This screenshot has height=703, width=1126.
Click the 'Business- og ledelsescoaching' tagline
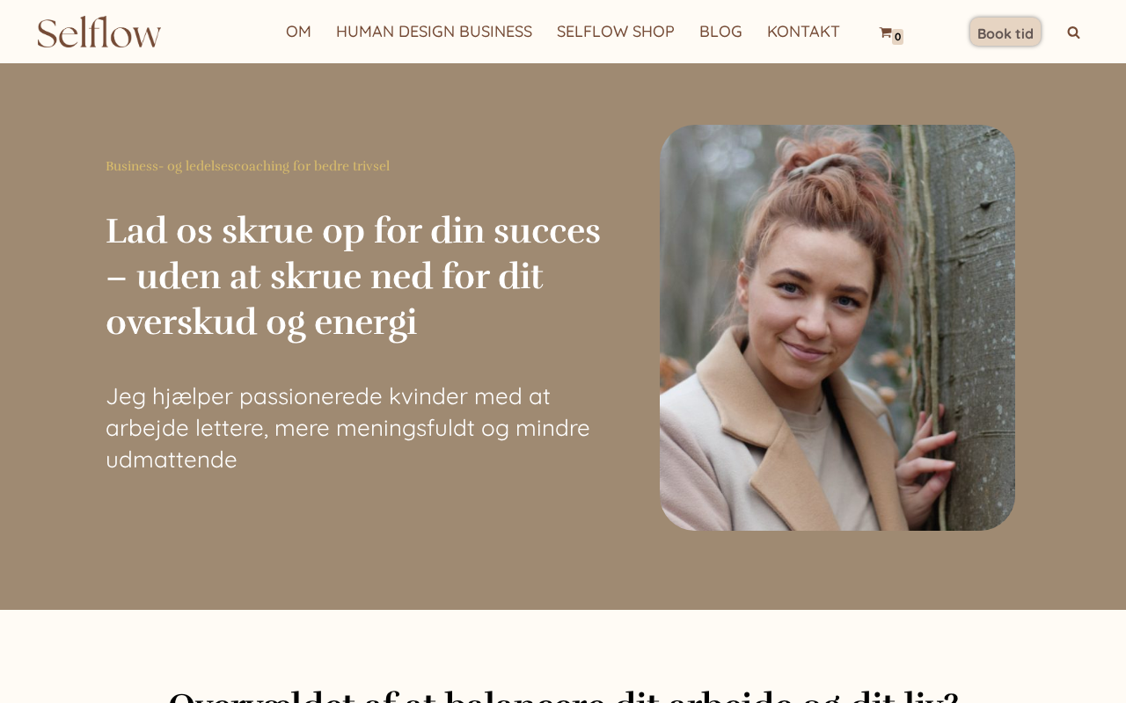click(x=247, y=166)
